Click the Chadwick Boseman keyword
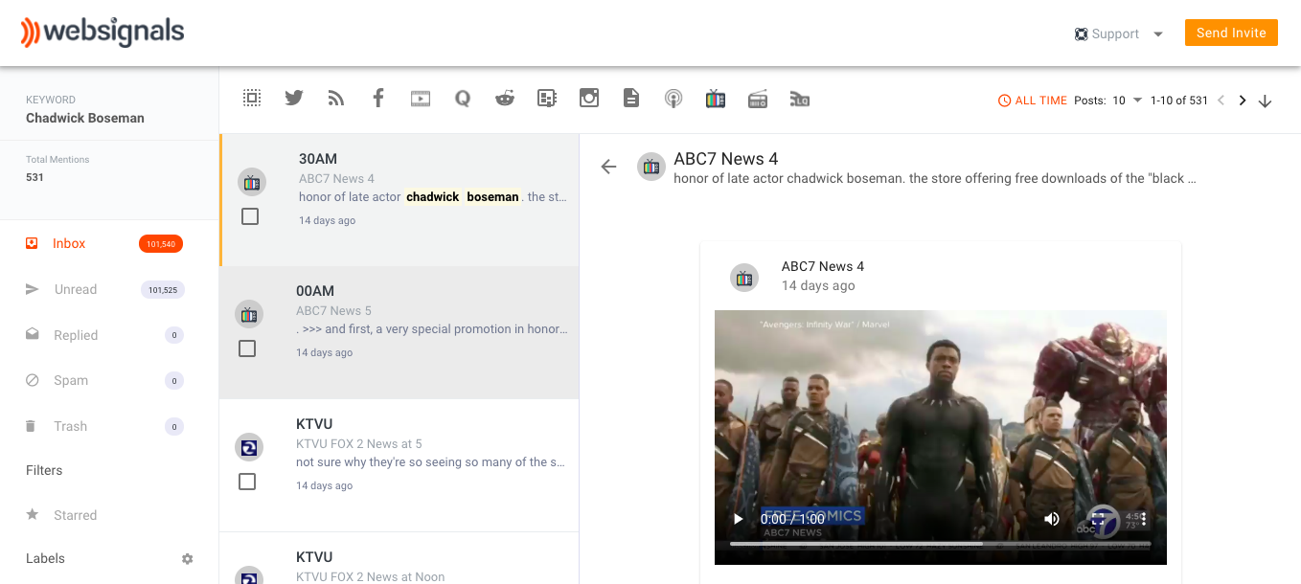1301x584 pixels. pos(85,118)
